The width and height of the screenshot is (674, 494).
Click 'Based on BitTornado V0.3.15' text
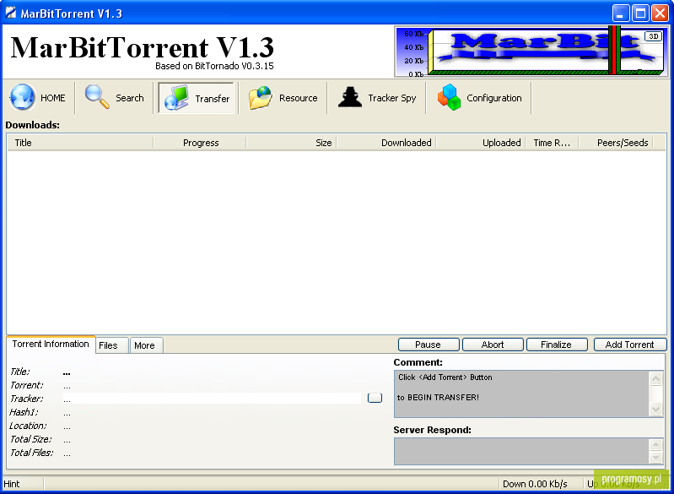pos(214,66)
